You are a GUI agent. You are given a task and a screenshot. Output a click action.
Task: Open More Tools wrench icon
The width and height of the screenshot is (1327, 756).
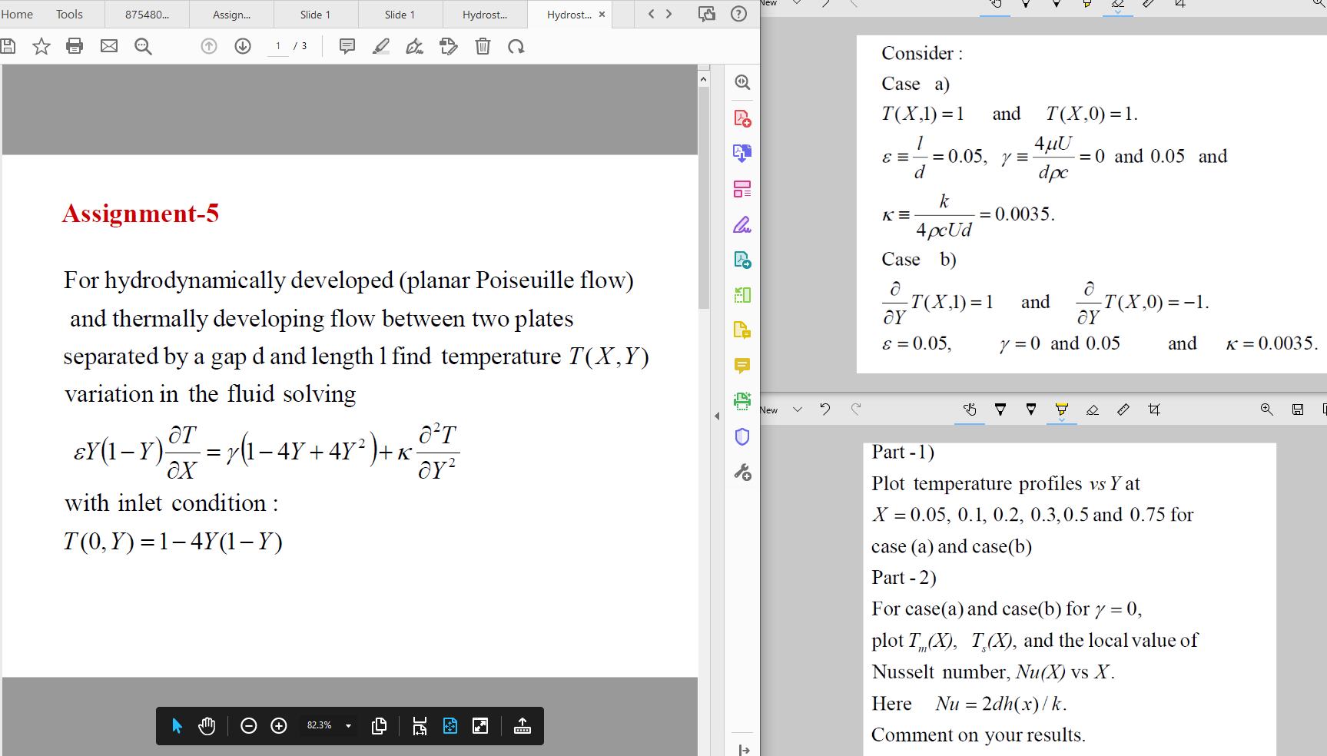[742, 472]
